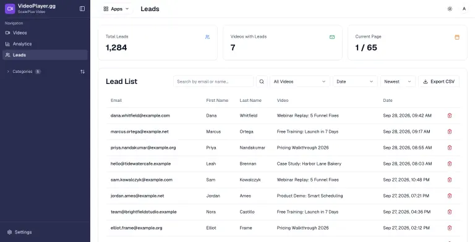Screen dimensions: 475x242
Task: Click the Analytics bar chart icon
Action: [7, 44]
